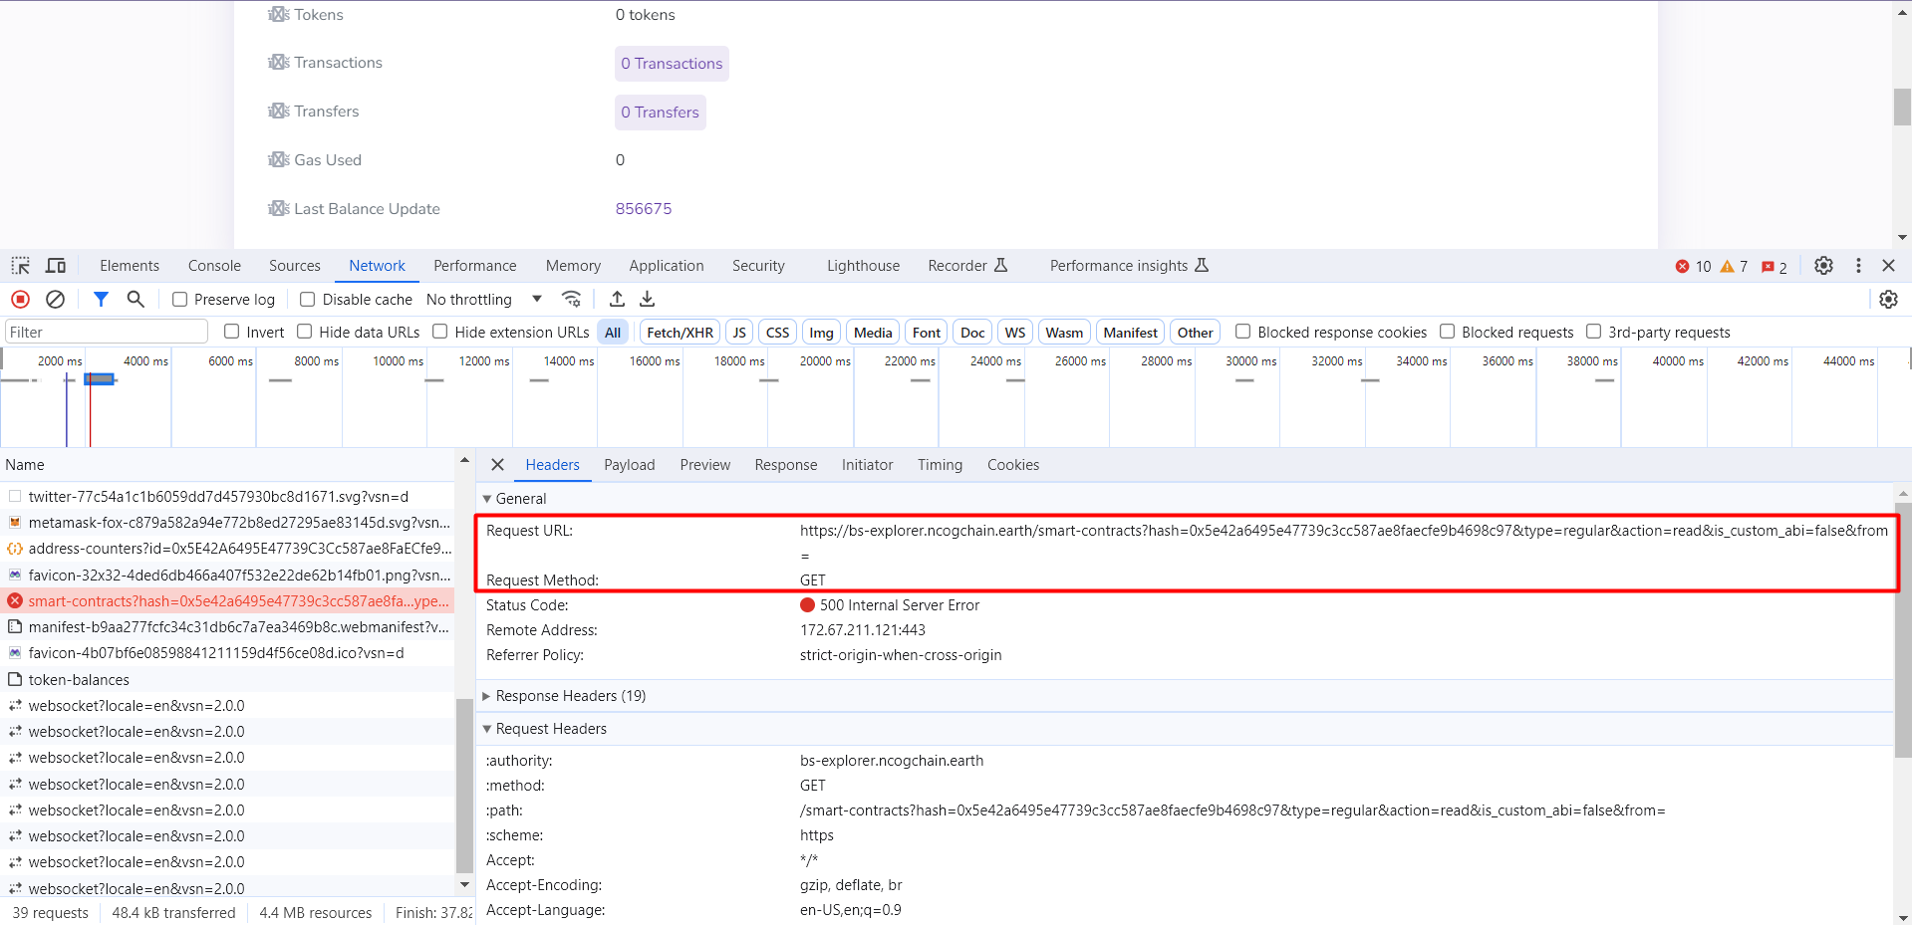The width and height of the screenshot is (1912, 925).
Task: Select the Fetch/XHR filter
Action: tap(679, 332)
